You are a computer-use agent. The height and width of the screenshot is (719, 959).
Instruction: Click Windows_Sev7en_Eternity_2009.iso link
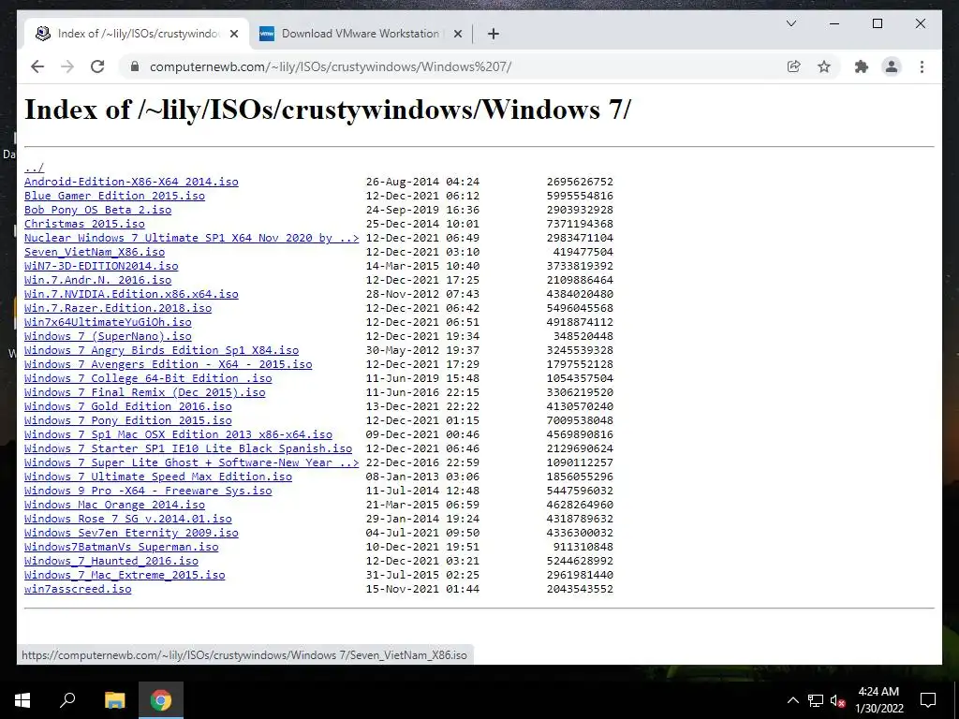tap(131, 533)
